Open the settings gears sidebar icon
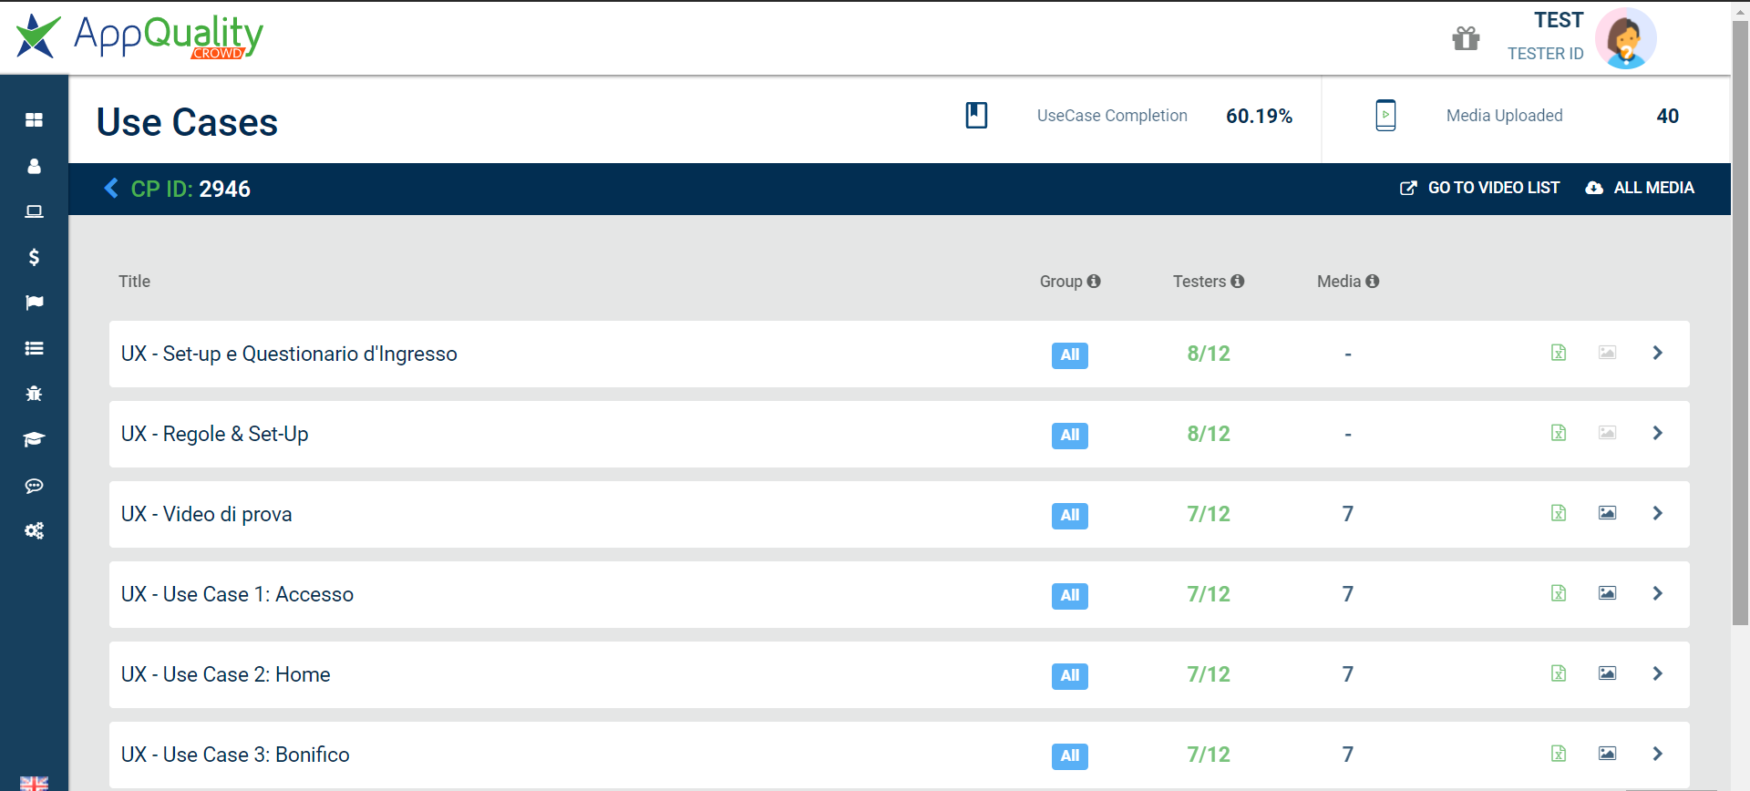 coord(34,530)
